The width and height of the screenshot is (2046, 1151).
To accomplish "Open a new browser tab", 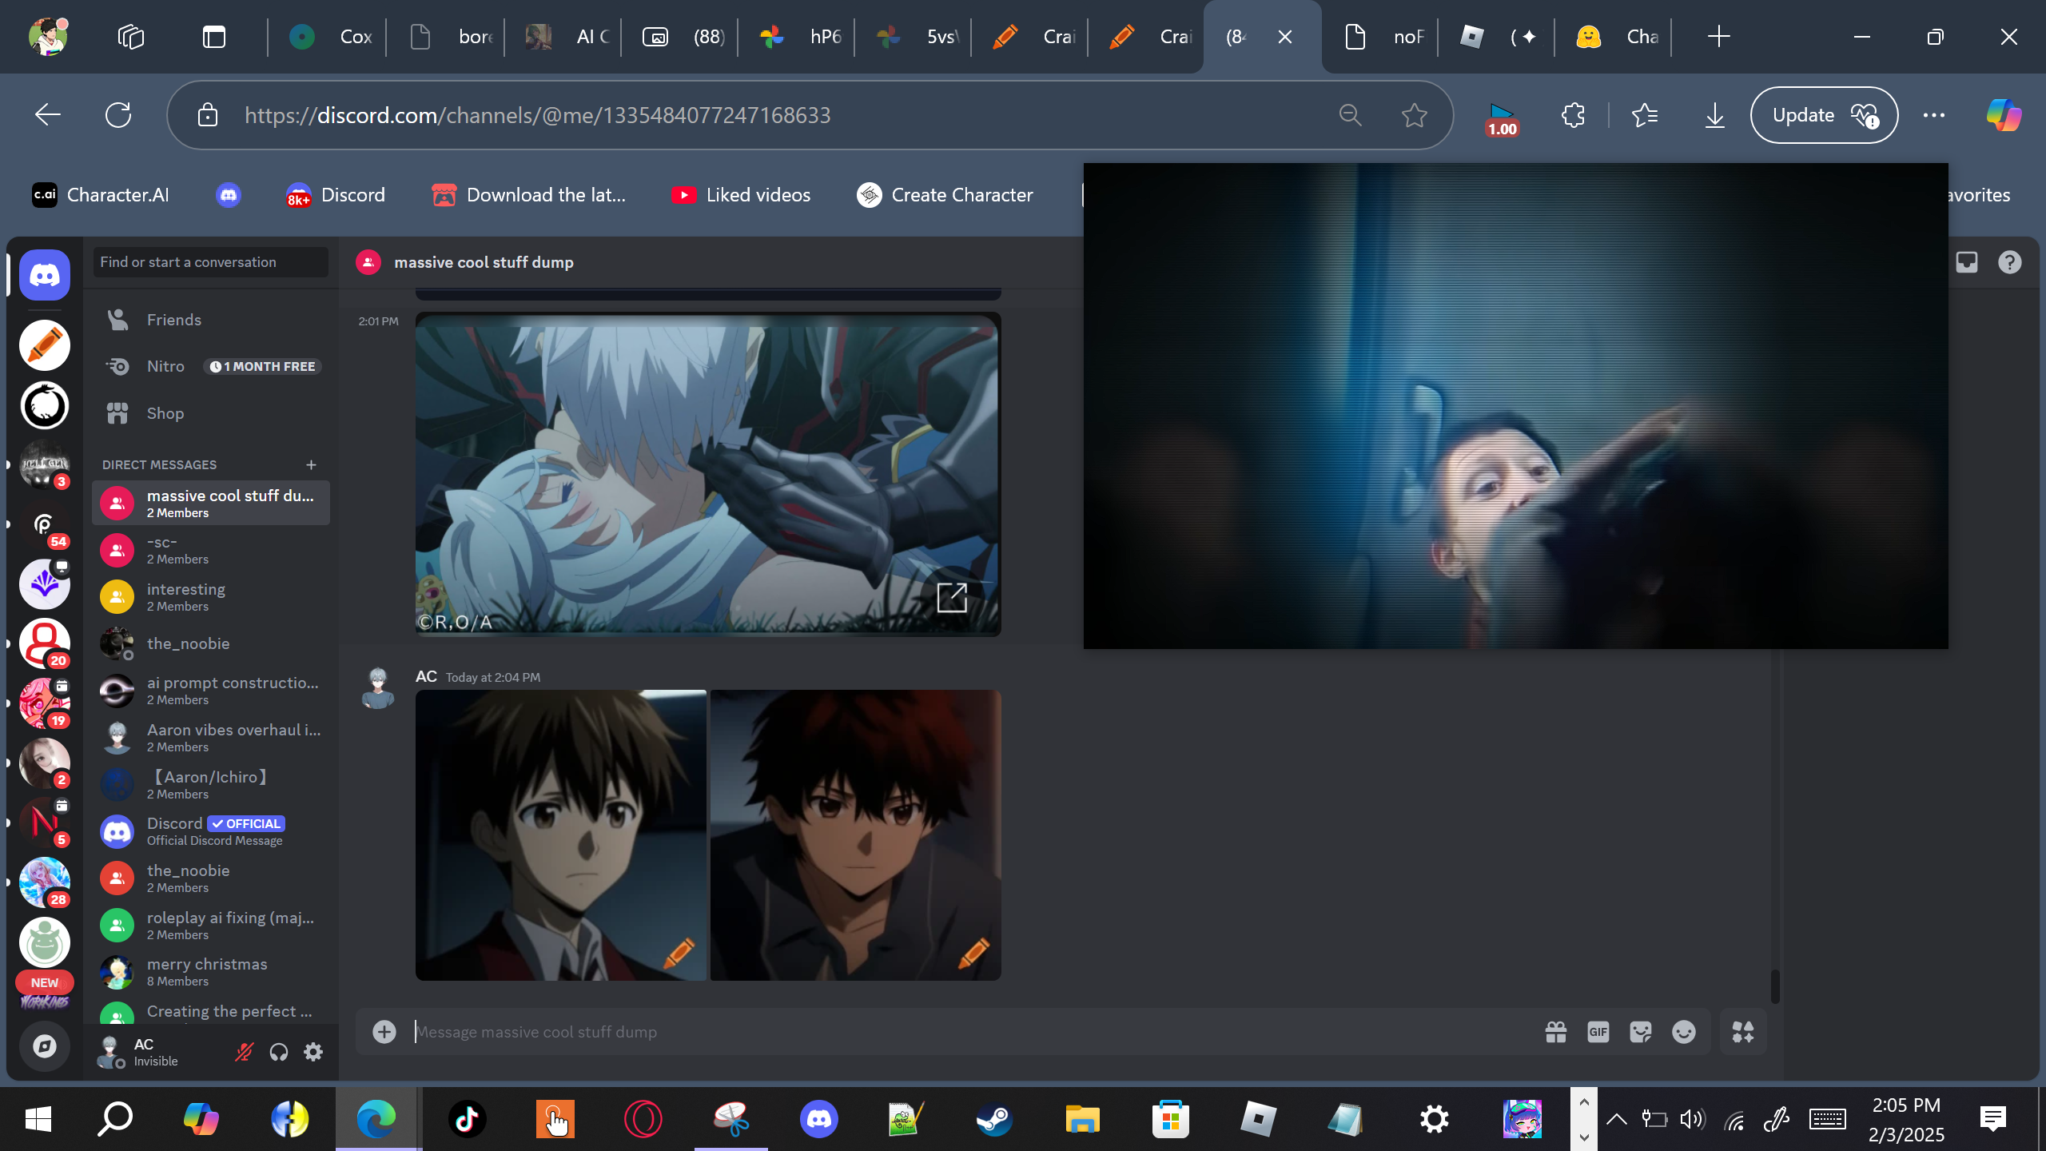I will [x=1718, y=37].
